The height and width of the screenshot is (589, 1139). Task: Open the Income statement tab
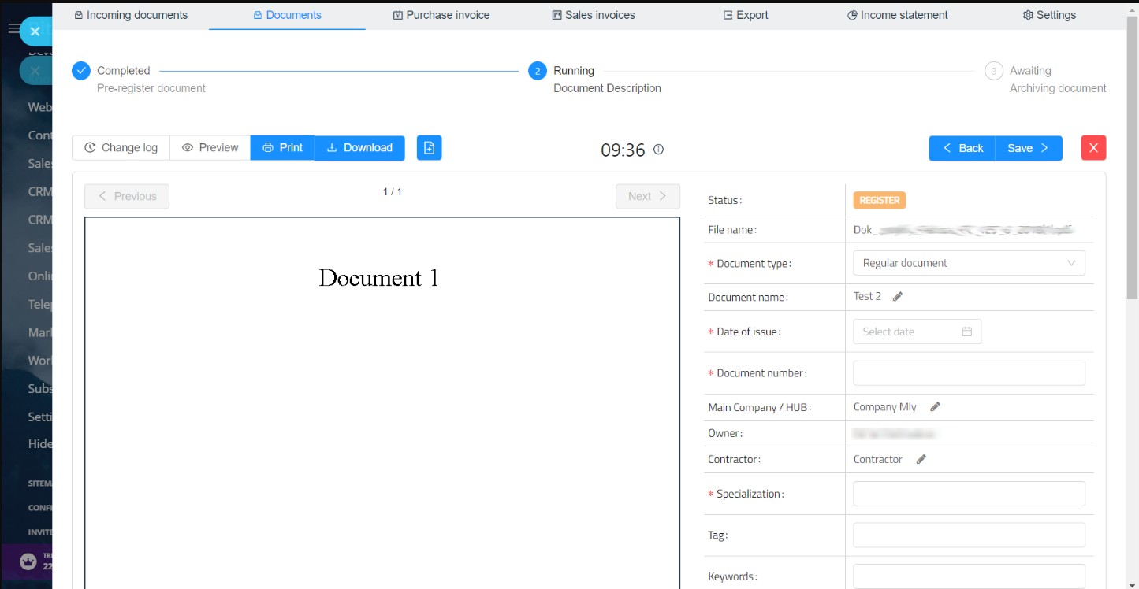(897, 15)
